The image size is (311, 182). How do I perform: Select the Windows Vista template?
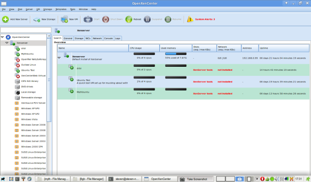[29, 119]
